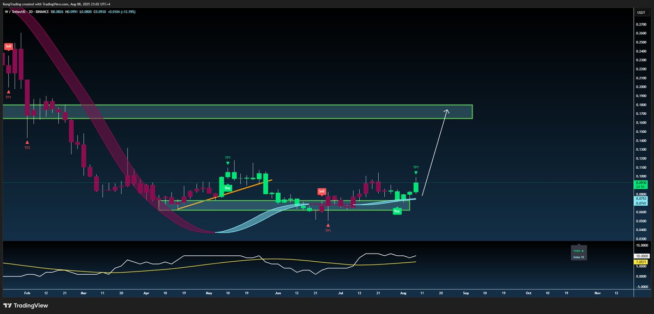The image size is (654, 314).
Task: Click Sep on the time axis
Action: point(465,292)
